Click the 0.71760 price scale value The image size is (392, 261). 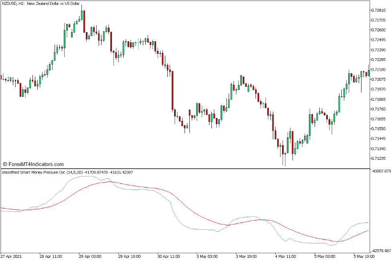pos(379,109)
